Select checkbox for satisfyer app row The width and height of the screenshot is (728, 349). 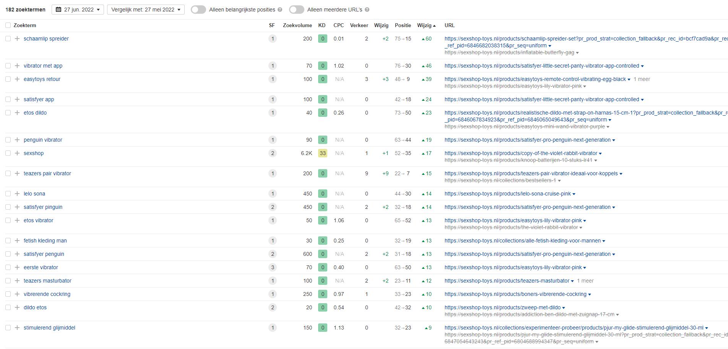click(8, 99)
